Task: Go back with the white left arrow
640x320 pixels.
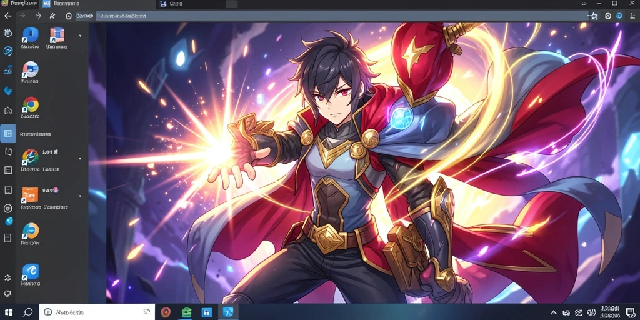Action: 7,16
